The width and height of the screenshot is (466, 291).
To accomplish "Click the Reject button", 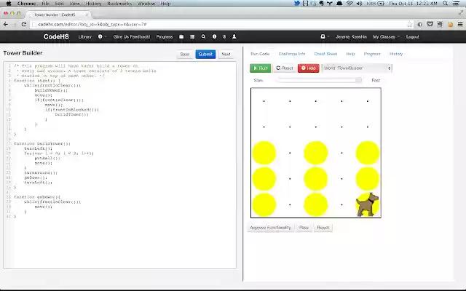I will pyautogui.click(x=323, y=228).
